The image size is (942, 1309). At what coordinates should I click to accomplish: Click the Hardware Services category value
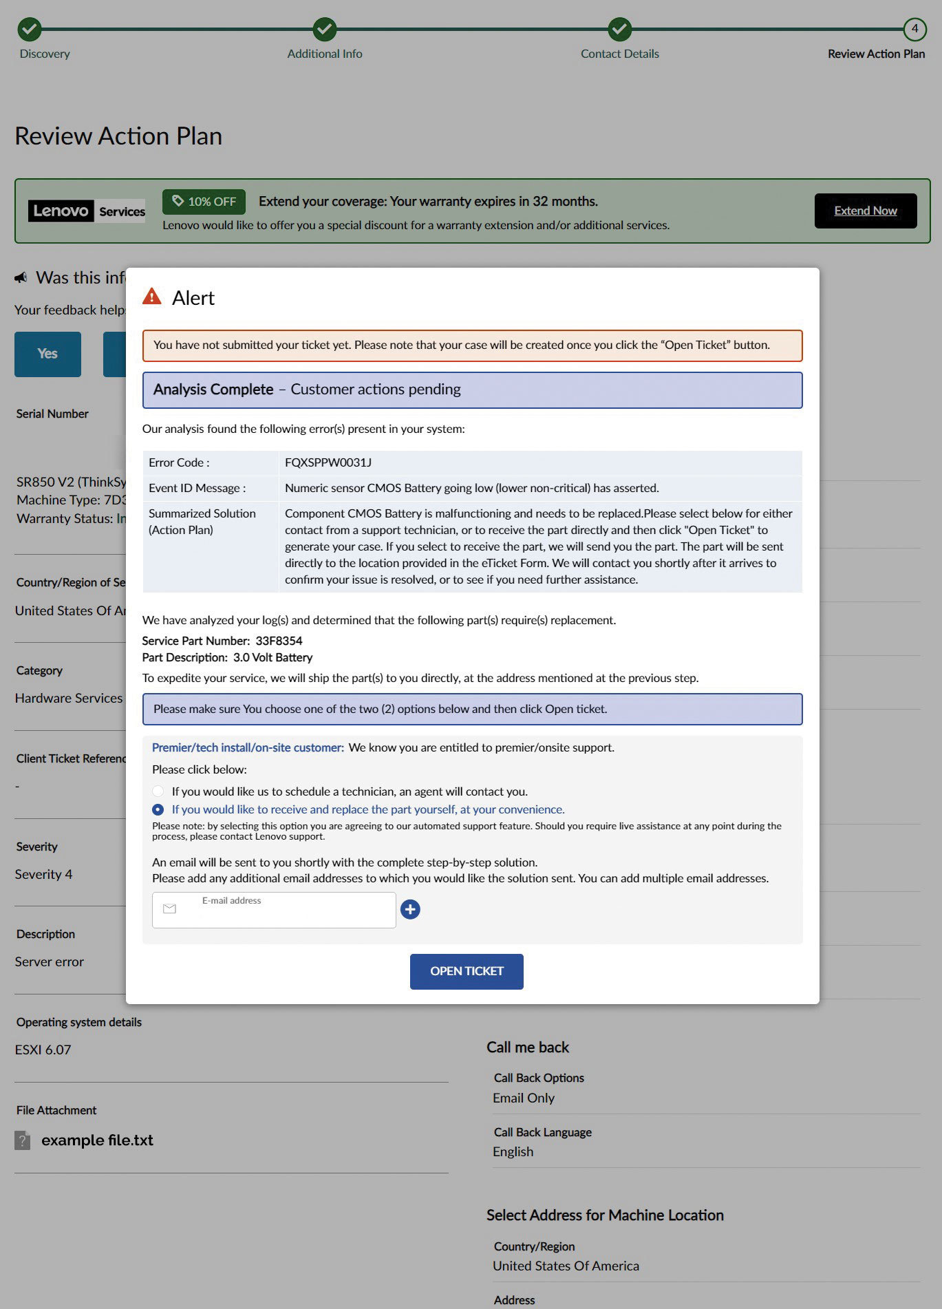pos(69,698)
